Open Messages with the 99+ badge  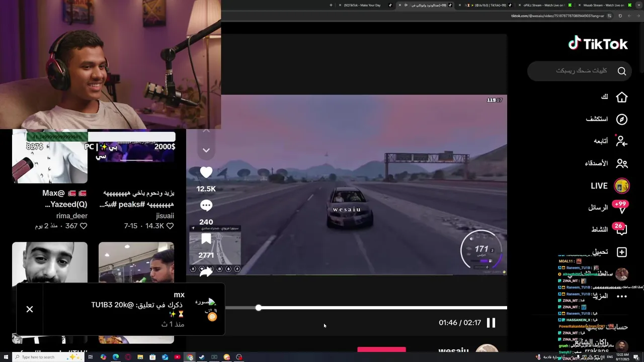tap(608, 207)
